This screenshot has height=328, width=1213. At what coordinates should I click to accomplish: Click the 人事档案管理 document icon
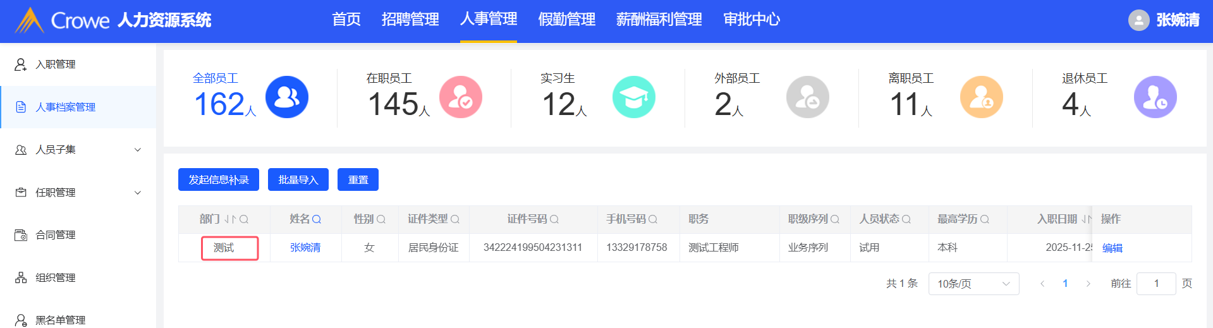[x=21, y=107]
